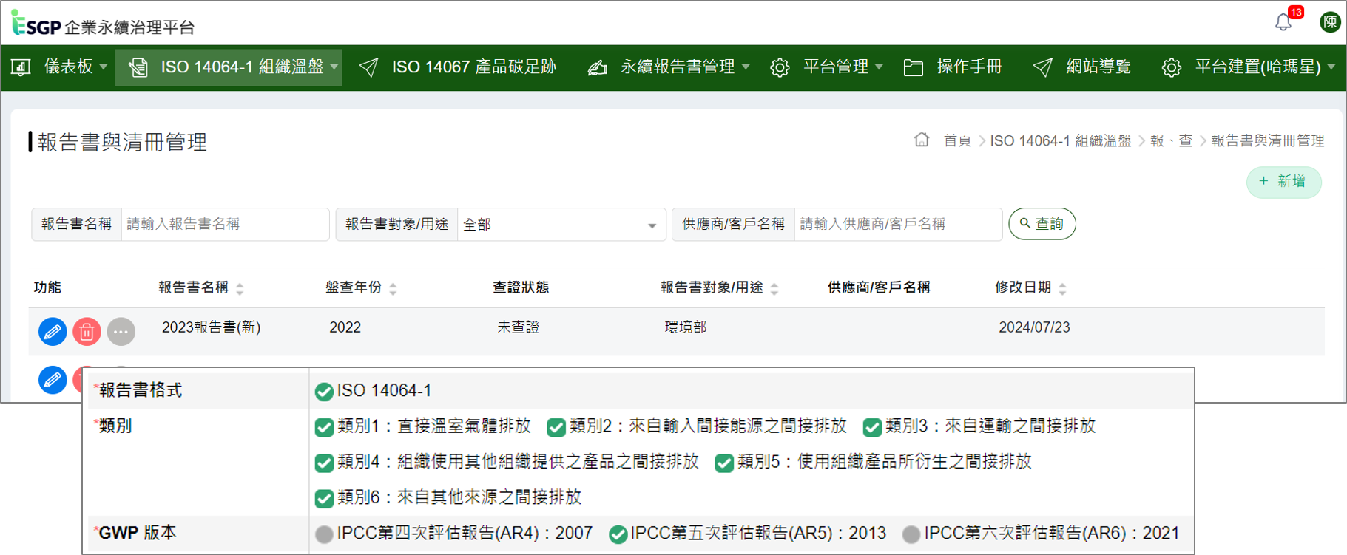This screenshot has width=1347, height=555.
Task: Toggle 類別4 checkbox
Action: pyautogui.click(x=324, y=463)
